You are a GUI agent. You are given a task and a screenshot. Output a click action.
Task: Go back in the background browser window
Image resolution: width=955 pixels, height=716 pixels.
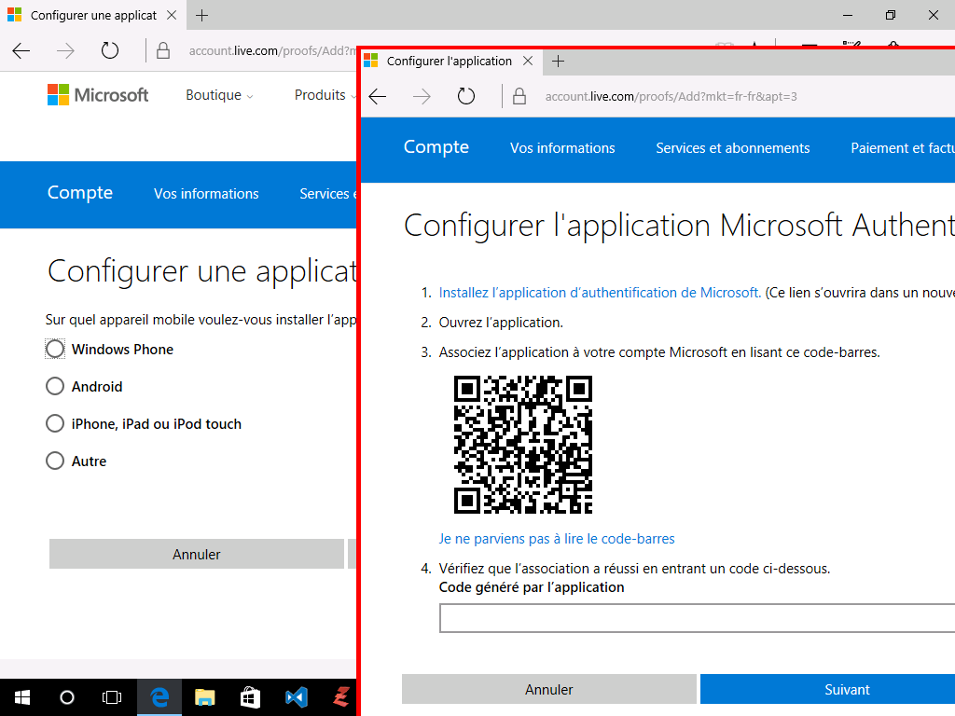[x=21, y=50]
